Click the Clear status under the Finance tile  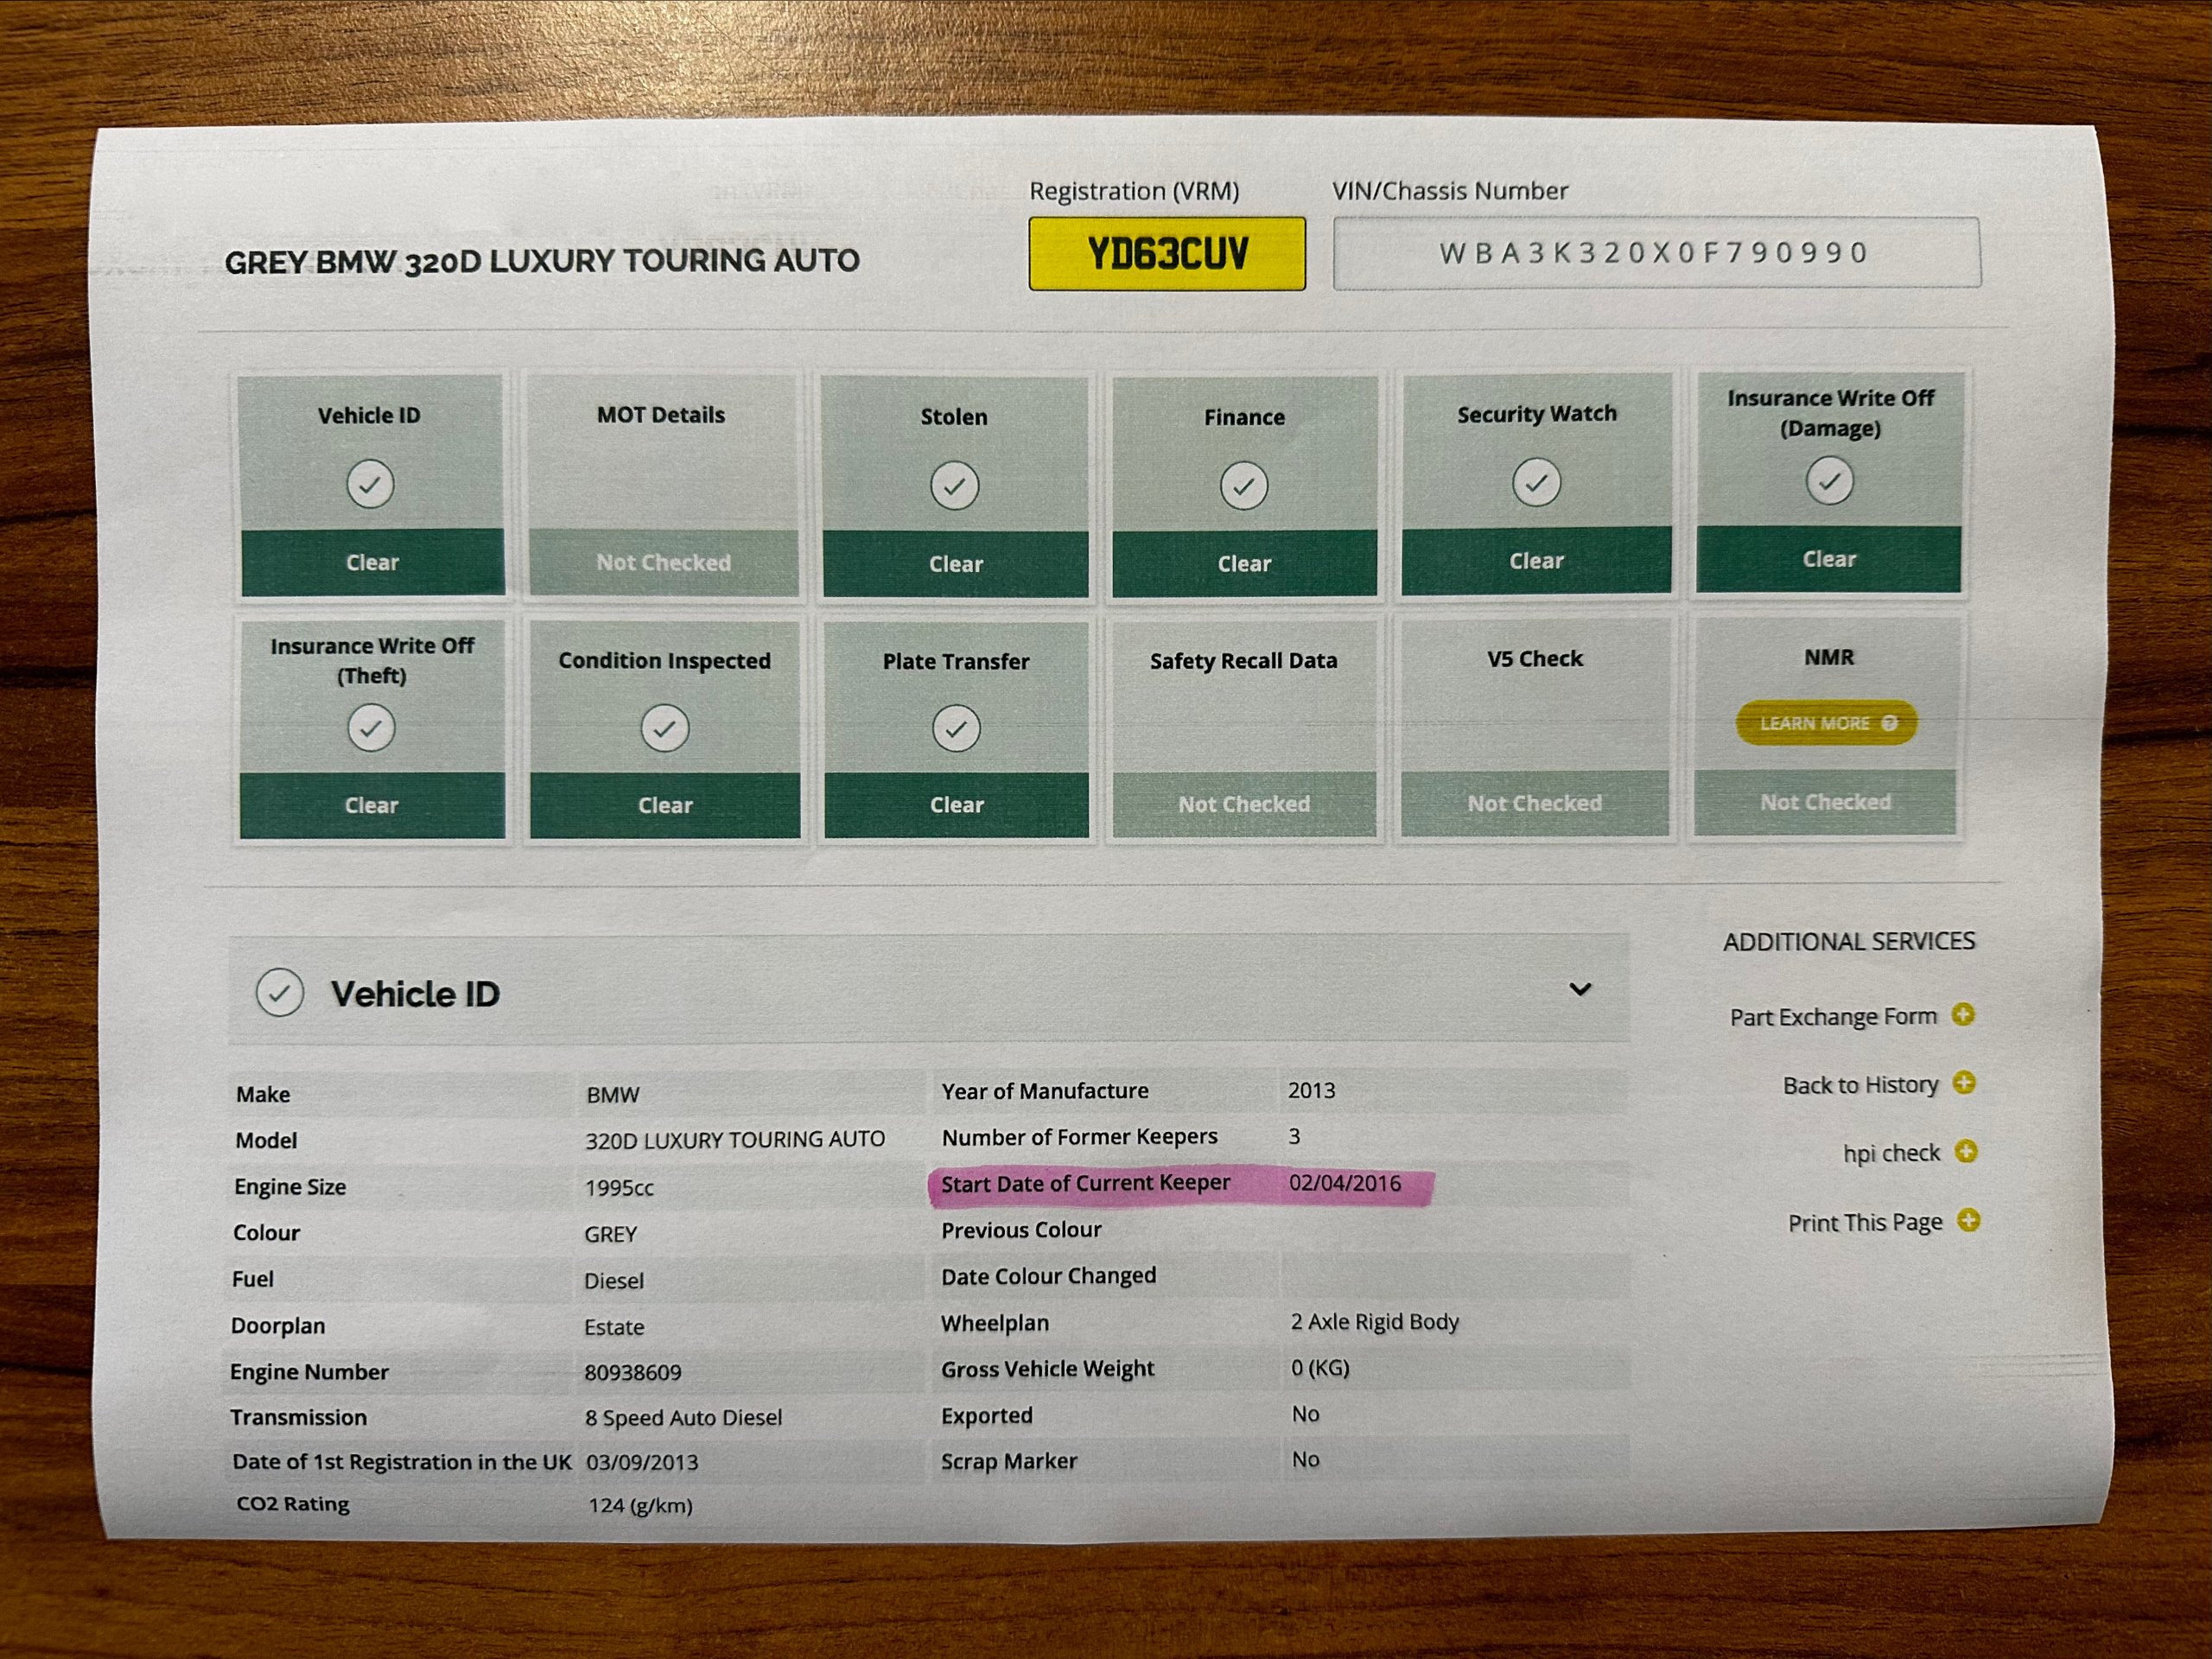[1244, 564]
